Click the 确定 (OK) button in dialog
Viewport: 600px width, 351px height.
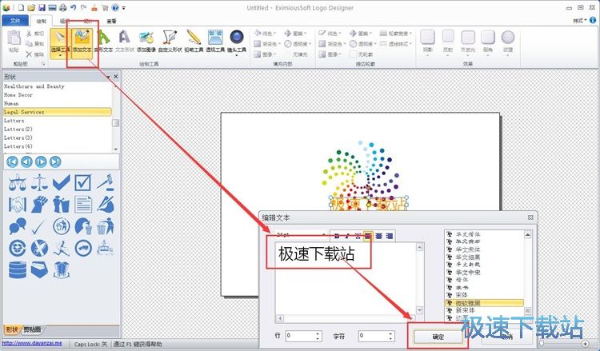click(438, 337)
